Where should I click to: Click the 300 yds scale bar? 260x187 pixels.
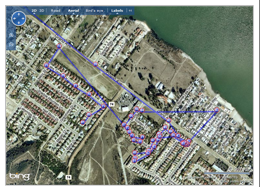click(x=227, y=173)
